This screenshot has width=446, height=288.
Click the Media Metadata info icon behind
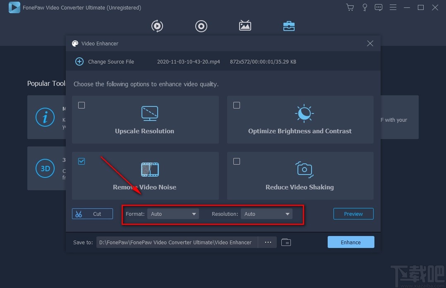point(45,117)
